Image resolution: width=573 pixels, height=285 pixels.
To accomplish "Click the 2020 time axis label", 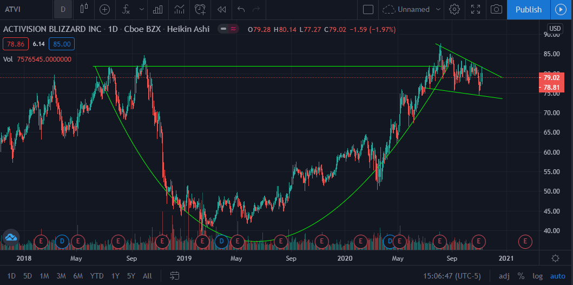I will coord(345,259).
